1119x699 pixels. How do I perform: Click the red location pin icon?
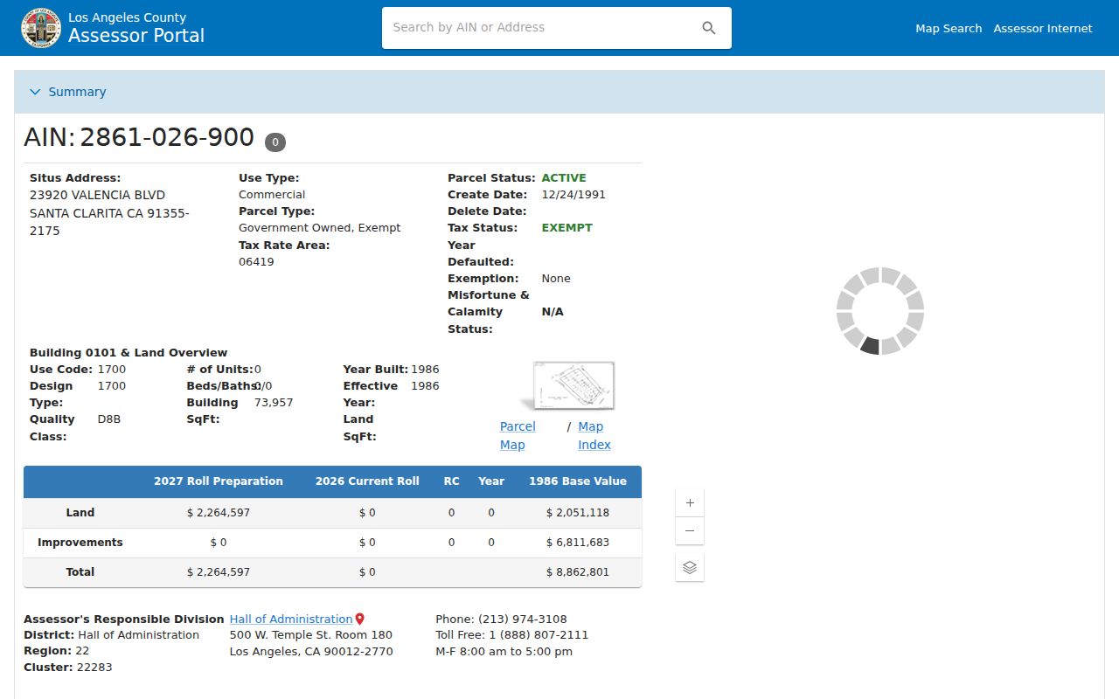coord(359,619)
